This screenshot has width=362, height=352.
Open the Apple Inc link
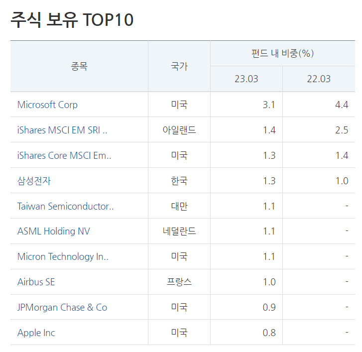[x=36, y=333]
